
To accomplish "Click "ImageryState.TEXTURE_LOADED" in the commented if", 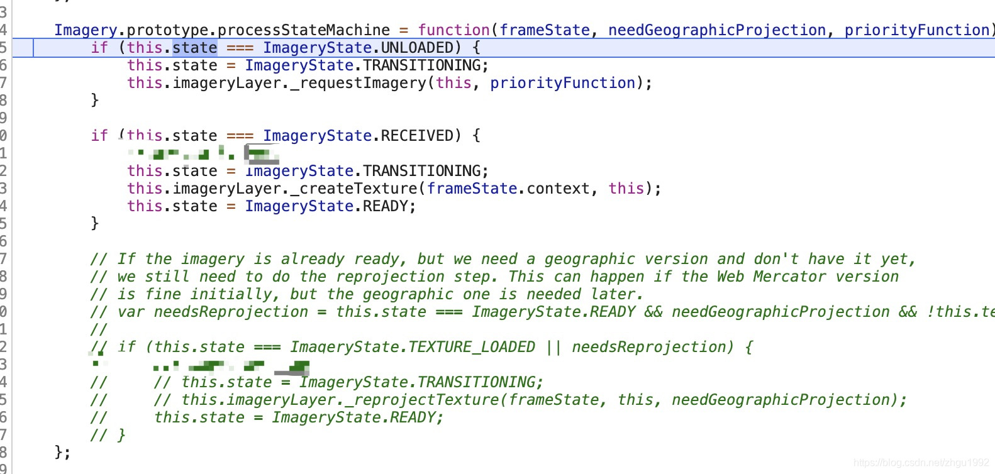I will click(413, 347).
